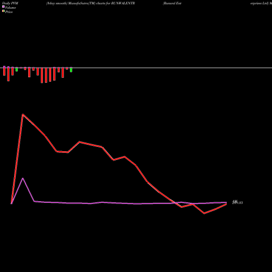Viewport: 272px width, 272px height.
Task: Click the "(Runwal Ent" company name text
Action: [172, 3]
